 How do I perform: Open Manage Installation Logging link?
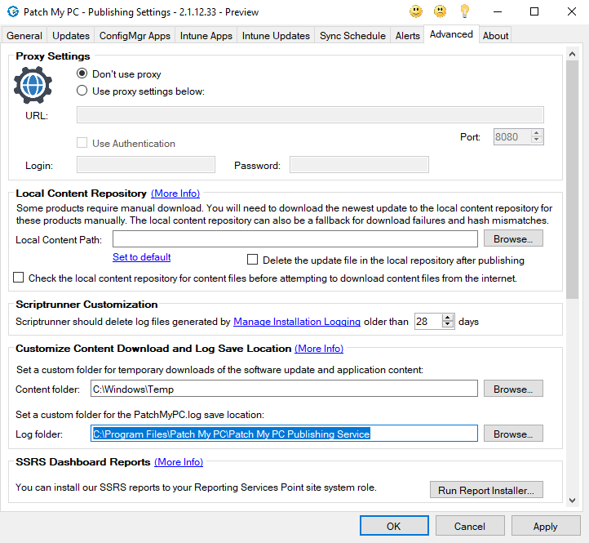pos(297,322)
